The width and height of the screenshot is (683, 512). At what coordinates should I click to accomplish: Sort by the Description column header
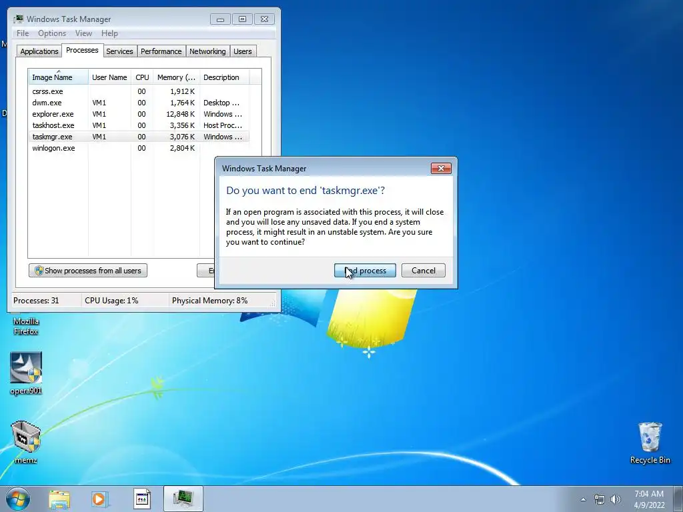[x=224, y=77]
